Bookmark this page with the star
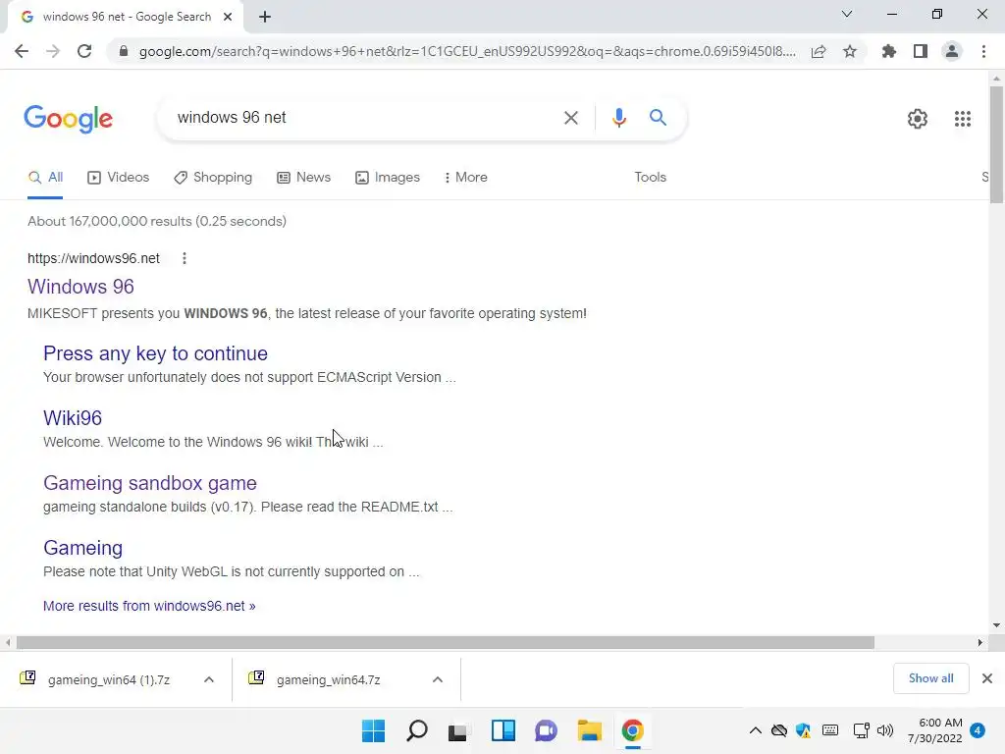This screenshot has height=754, width=1005. coord(850,51)
